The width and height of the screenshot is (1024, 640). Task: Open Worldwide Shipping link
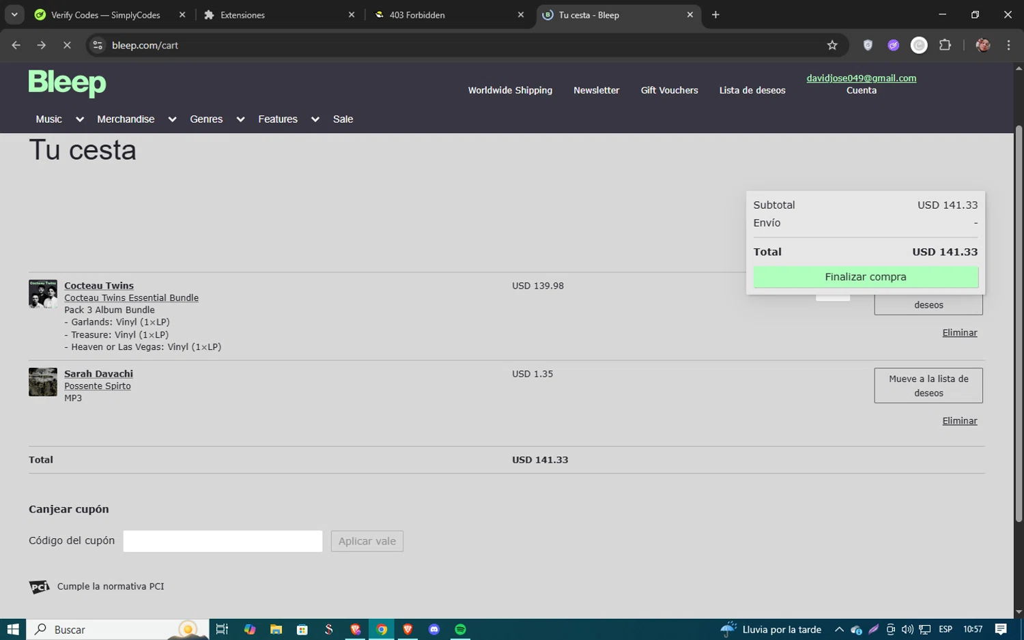click(510, 90)
